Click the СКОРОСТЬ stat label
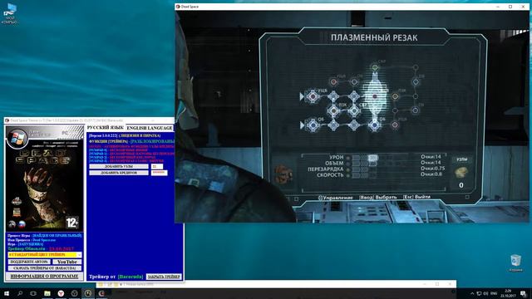 pyautogui.click(x=330, y=175)
